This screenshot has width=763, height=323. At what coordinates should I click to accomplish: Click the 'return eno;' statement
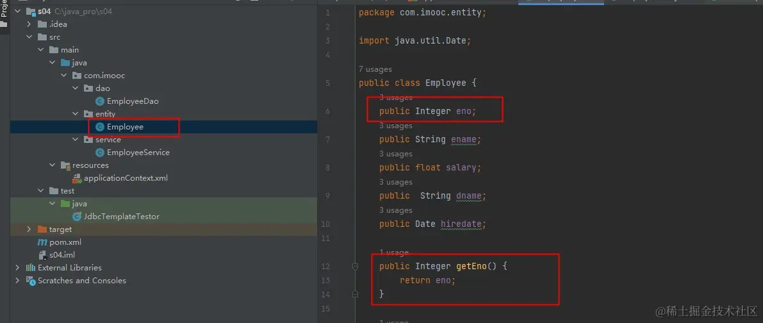tap(428, 280)
